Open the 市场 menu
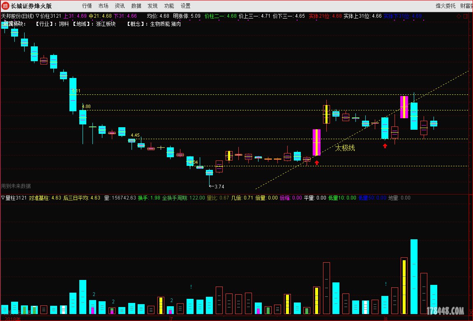 [103, 6]
